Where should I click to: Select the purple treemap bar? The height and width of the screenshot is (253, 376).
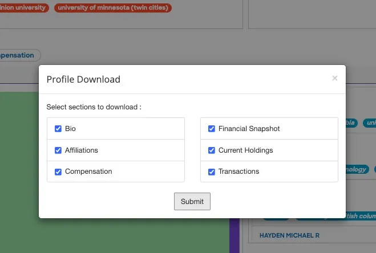(x=235, y=235)
